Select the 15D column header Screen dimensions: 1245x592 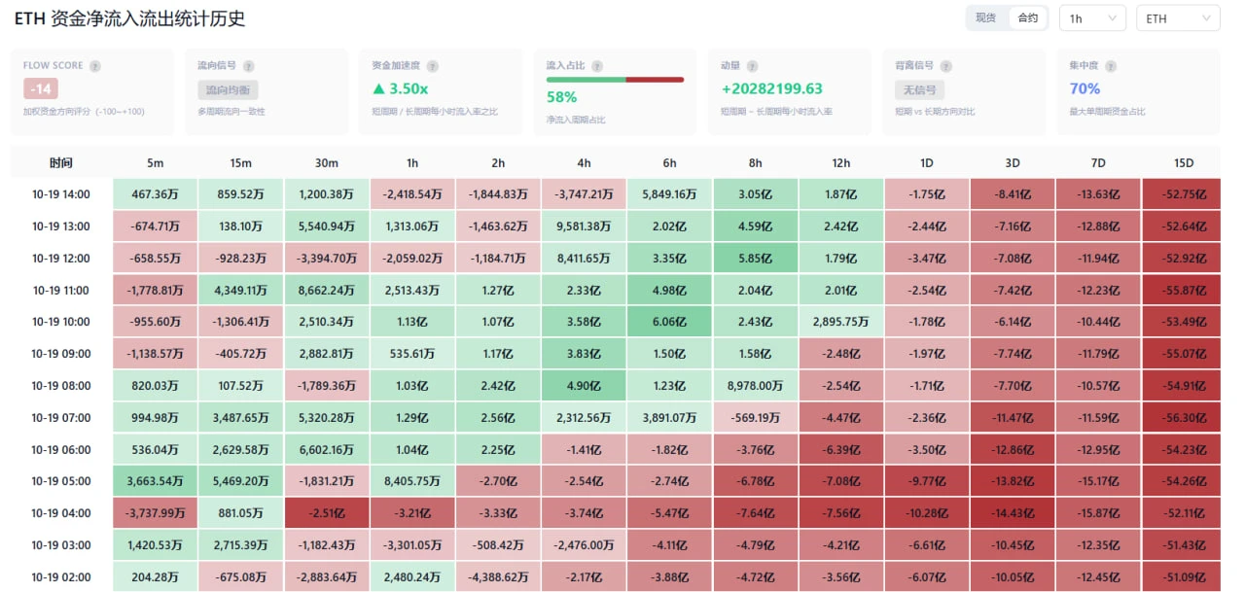click(x=1184, y=162)
